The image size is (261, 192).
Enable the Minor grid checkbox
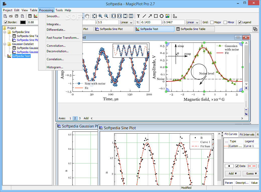225,22
